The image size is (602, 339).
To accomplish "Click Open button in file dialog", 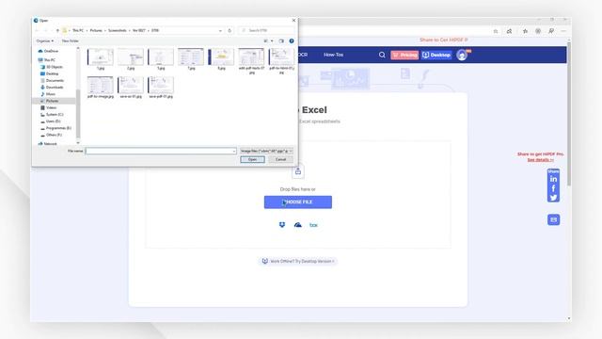I will pos(252,159).
